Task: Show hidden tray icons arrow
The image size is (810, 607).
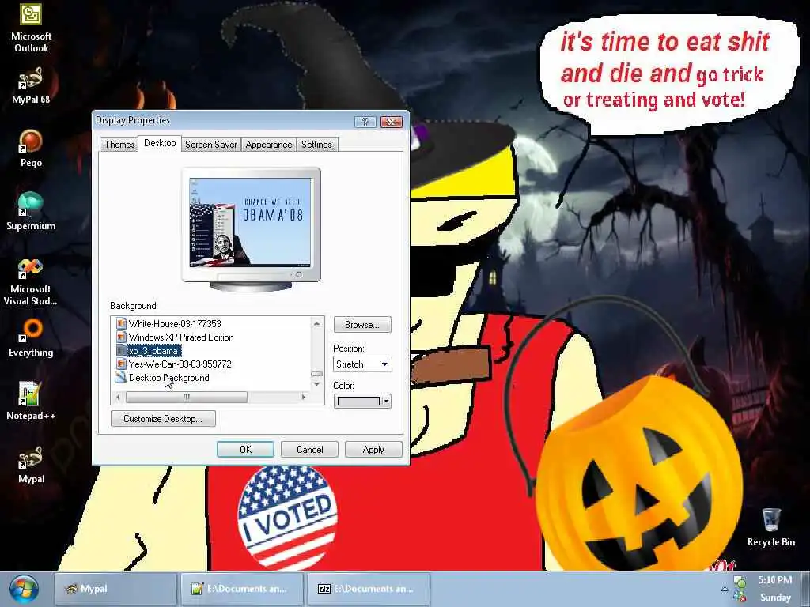Action: click(725, 589)
